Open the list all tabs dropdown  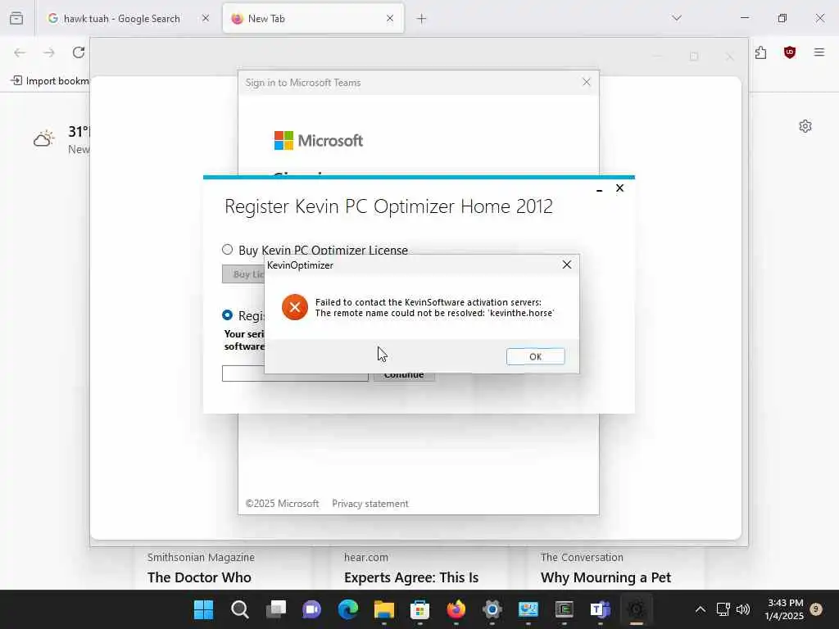pyautogui.click(x=677, y=18)
